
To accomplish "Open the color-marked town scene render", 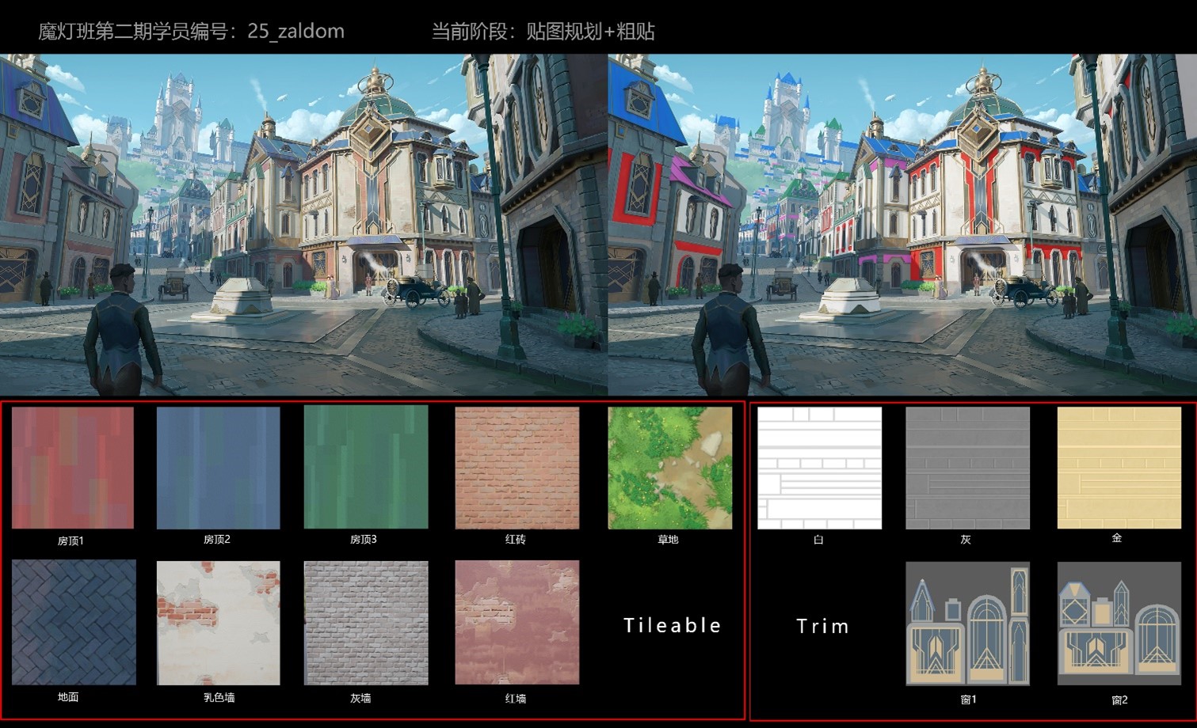I will click(902, 224).
